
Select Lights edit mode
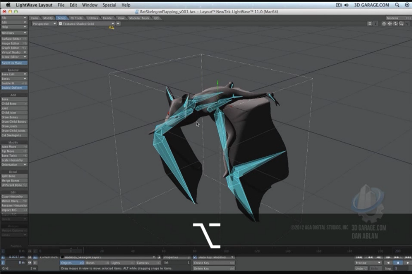coord(122,263)
